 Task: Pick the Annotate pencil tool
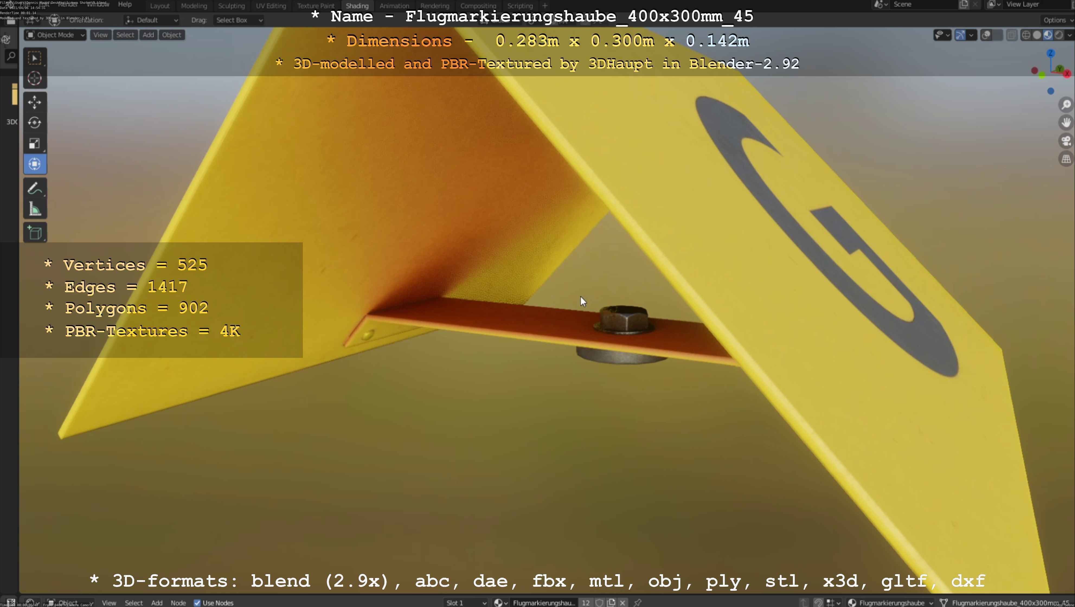tap(35, 188)
